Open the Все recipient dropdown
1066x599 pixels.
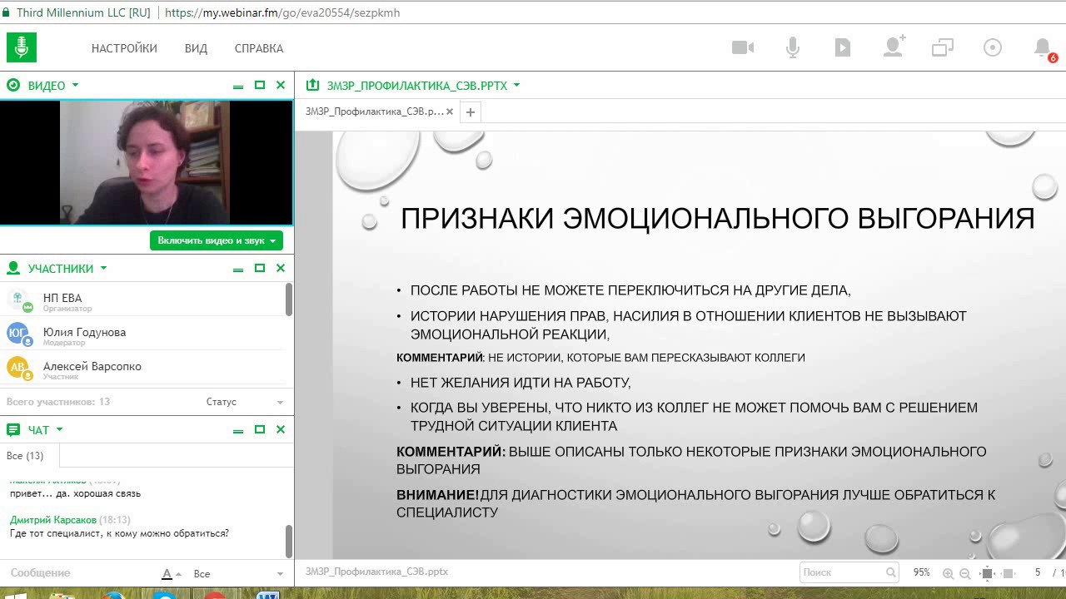(238, 574)
